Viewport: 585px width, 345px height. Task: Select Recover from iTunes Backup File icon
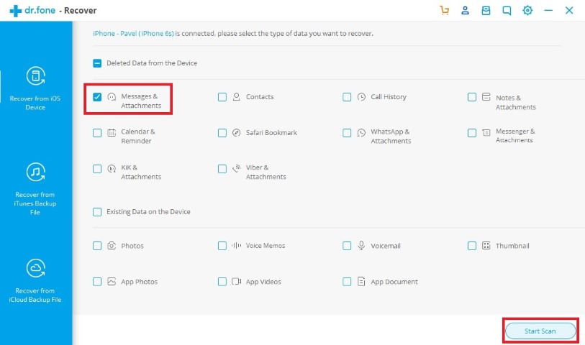[35, 172]
